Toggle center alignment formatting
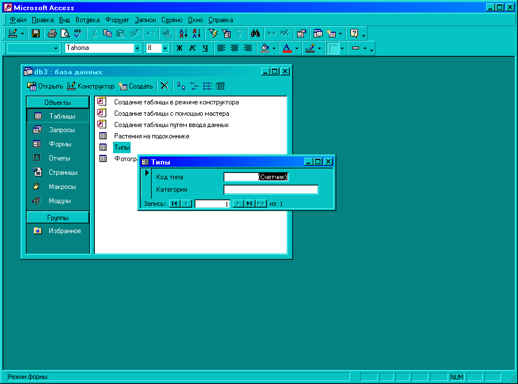 235,48
